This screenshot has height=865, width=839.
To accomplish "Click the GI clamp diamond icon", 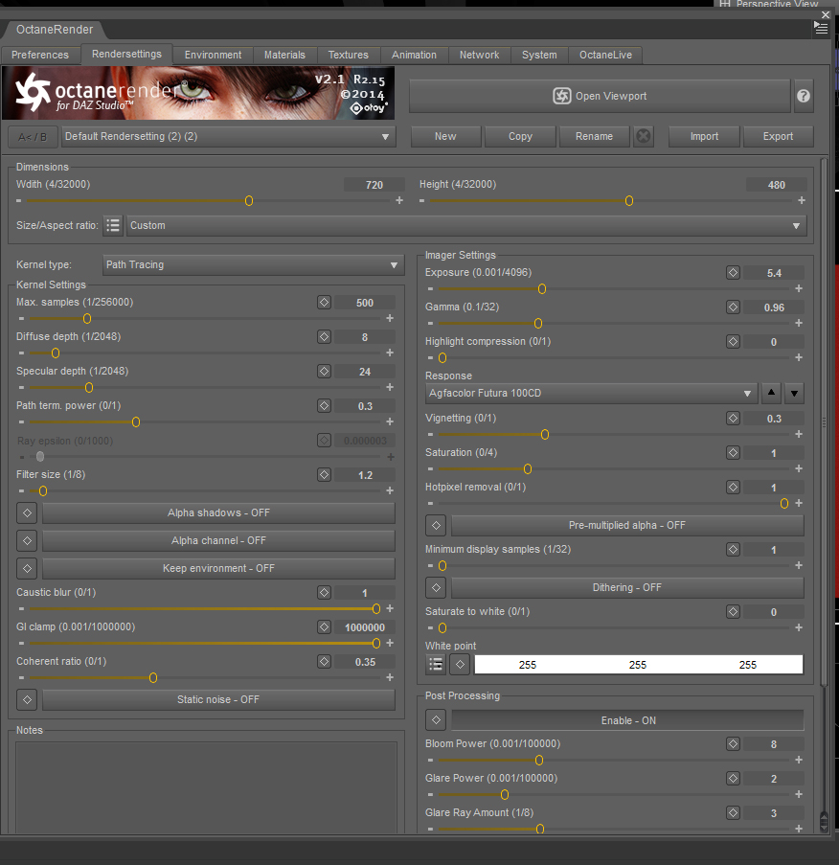I will [x=324, y=627].
